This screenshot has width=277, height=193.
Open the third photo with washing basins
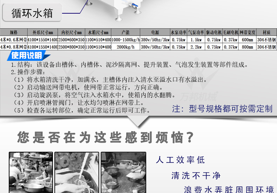click(123, 172)
